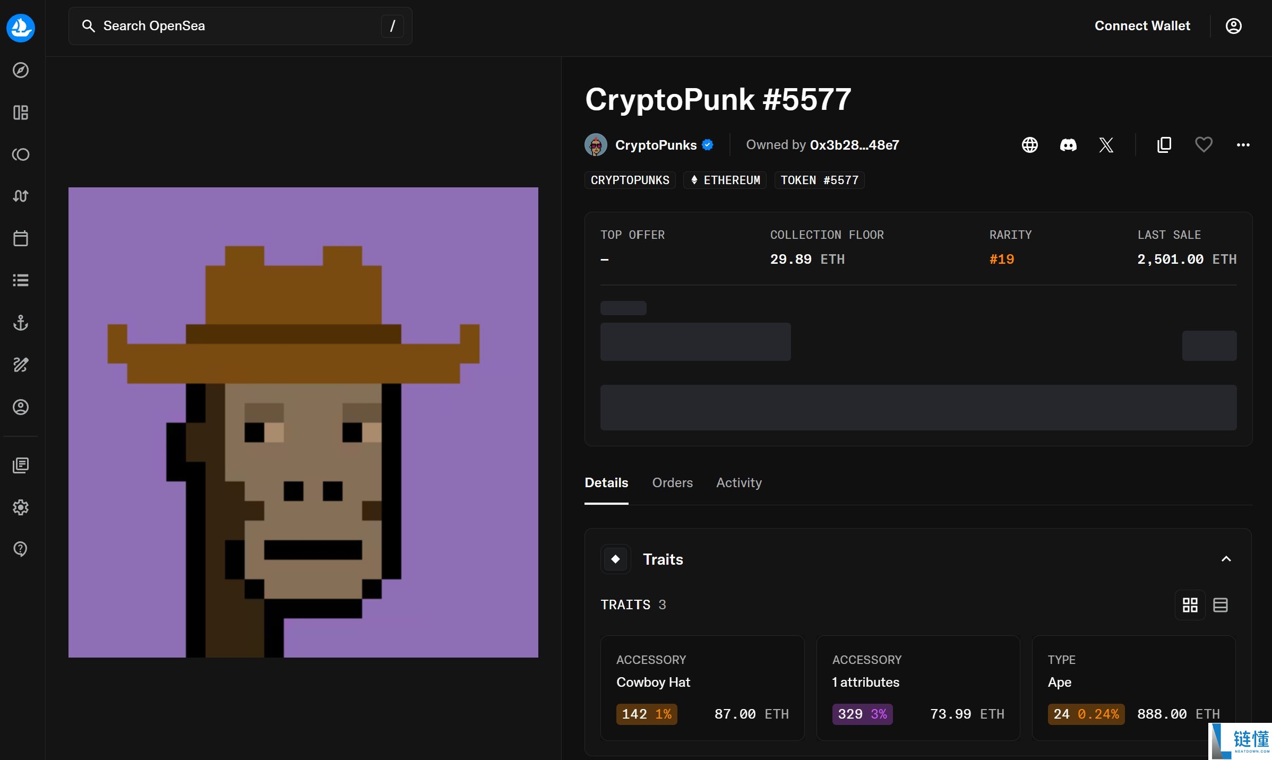Open the Cowboy Hat trait card
Screen dimensions: 1272x760
(x=702, y=688)
